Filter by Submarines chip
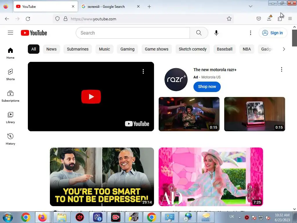 [x=78, y=49]
